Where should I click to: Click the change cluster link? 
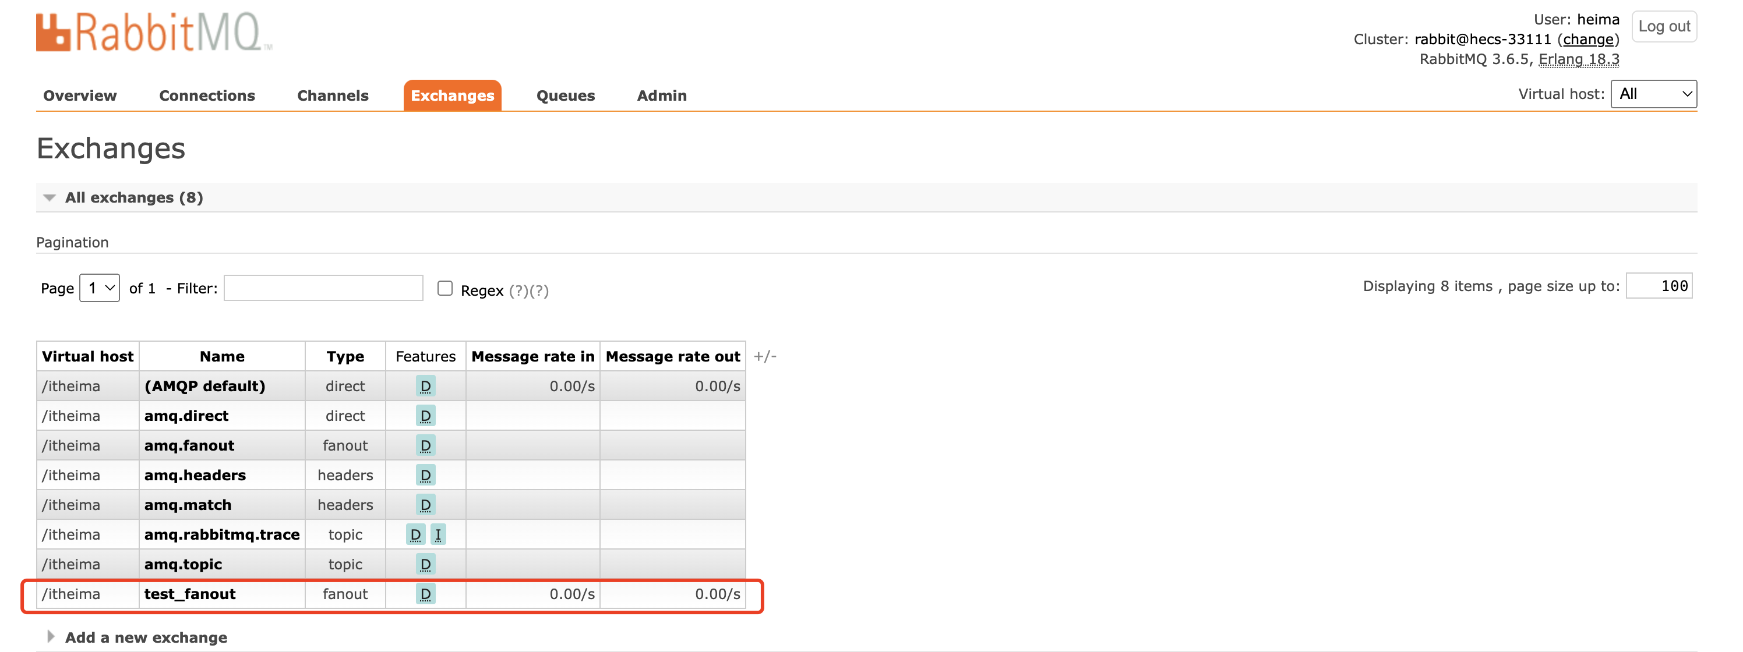[x=1587, y=39]
